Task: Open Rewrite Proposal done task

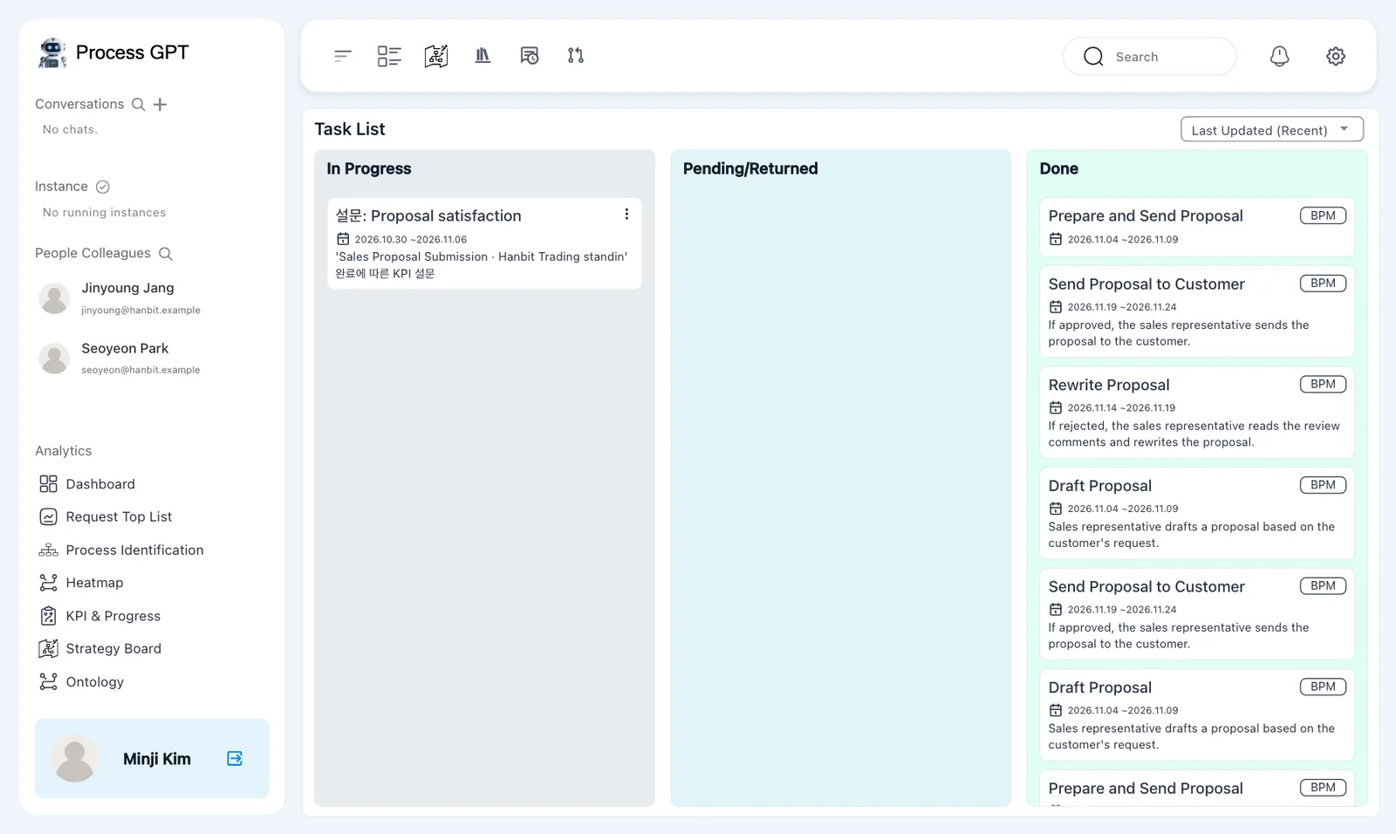Action: pos(1196,412)
